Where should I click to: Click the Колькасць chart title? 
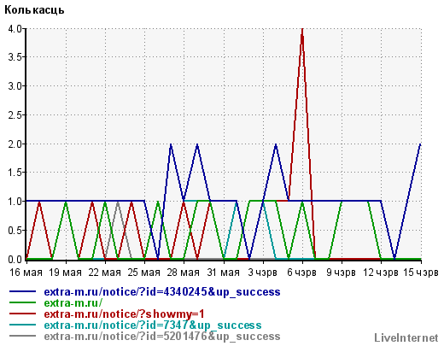pos(34,10)
